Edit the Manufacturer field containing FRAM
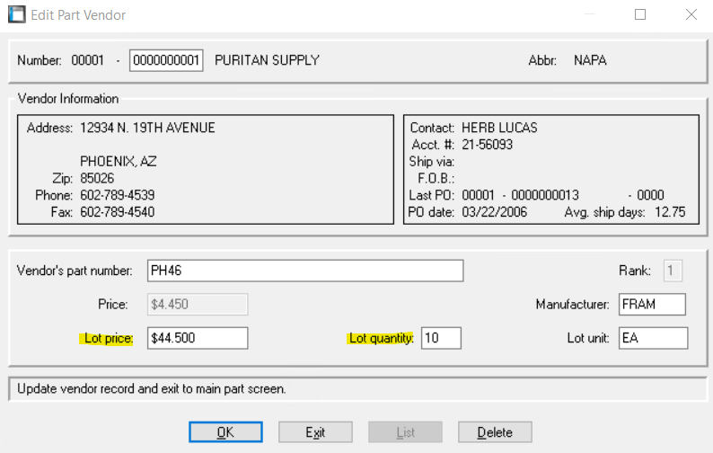 pos(652,305)
